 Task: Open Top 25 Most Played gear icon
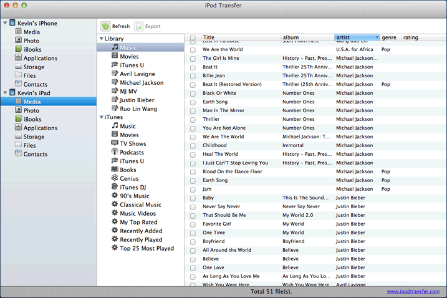pyautogui.click(x=115, y=248)
